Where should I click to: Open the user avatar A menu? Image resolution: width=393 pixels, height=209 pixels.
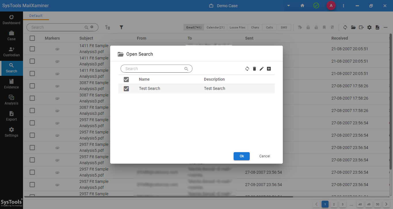coord(331,5)
